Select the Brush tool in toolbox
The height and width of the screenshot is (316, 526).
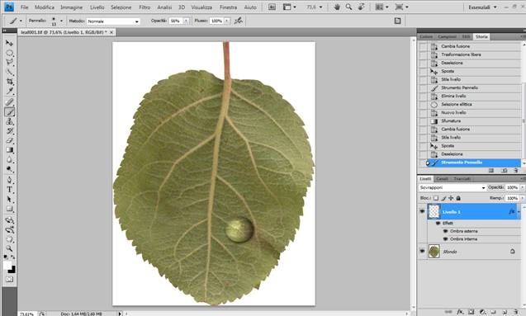click(x=9, y=112)
